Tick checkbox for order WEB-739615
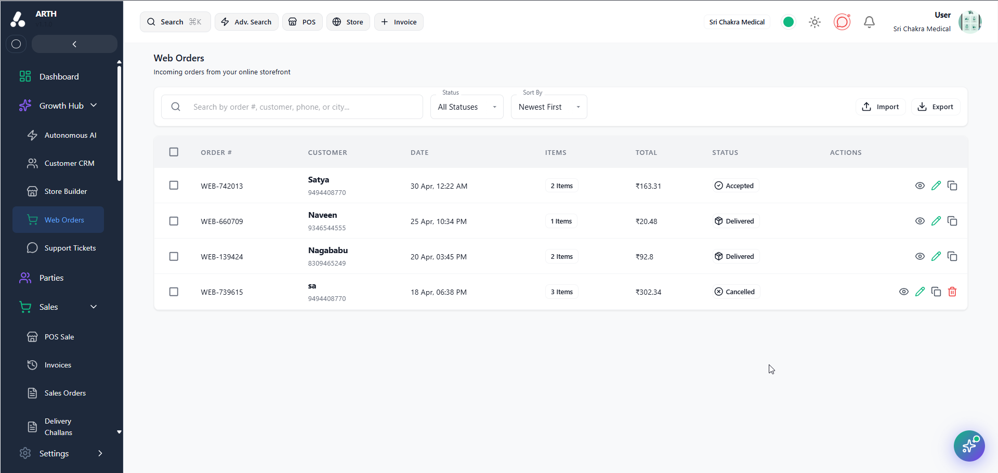This screenshot has height=473, width=998. tap(174, 292)
